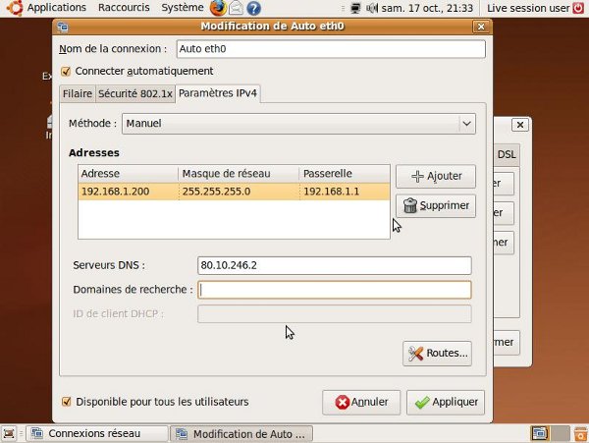Open the blue help question mark icon
The image size is (589, 443).
tap(253, 8)
